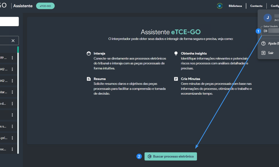This screenshot has height=167, width=279.
Task: Open the options menu for the fourth conversation
Action: tap(12, 92)
